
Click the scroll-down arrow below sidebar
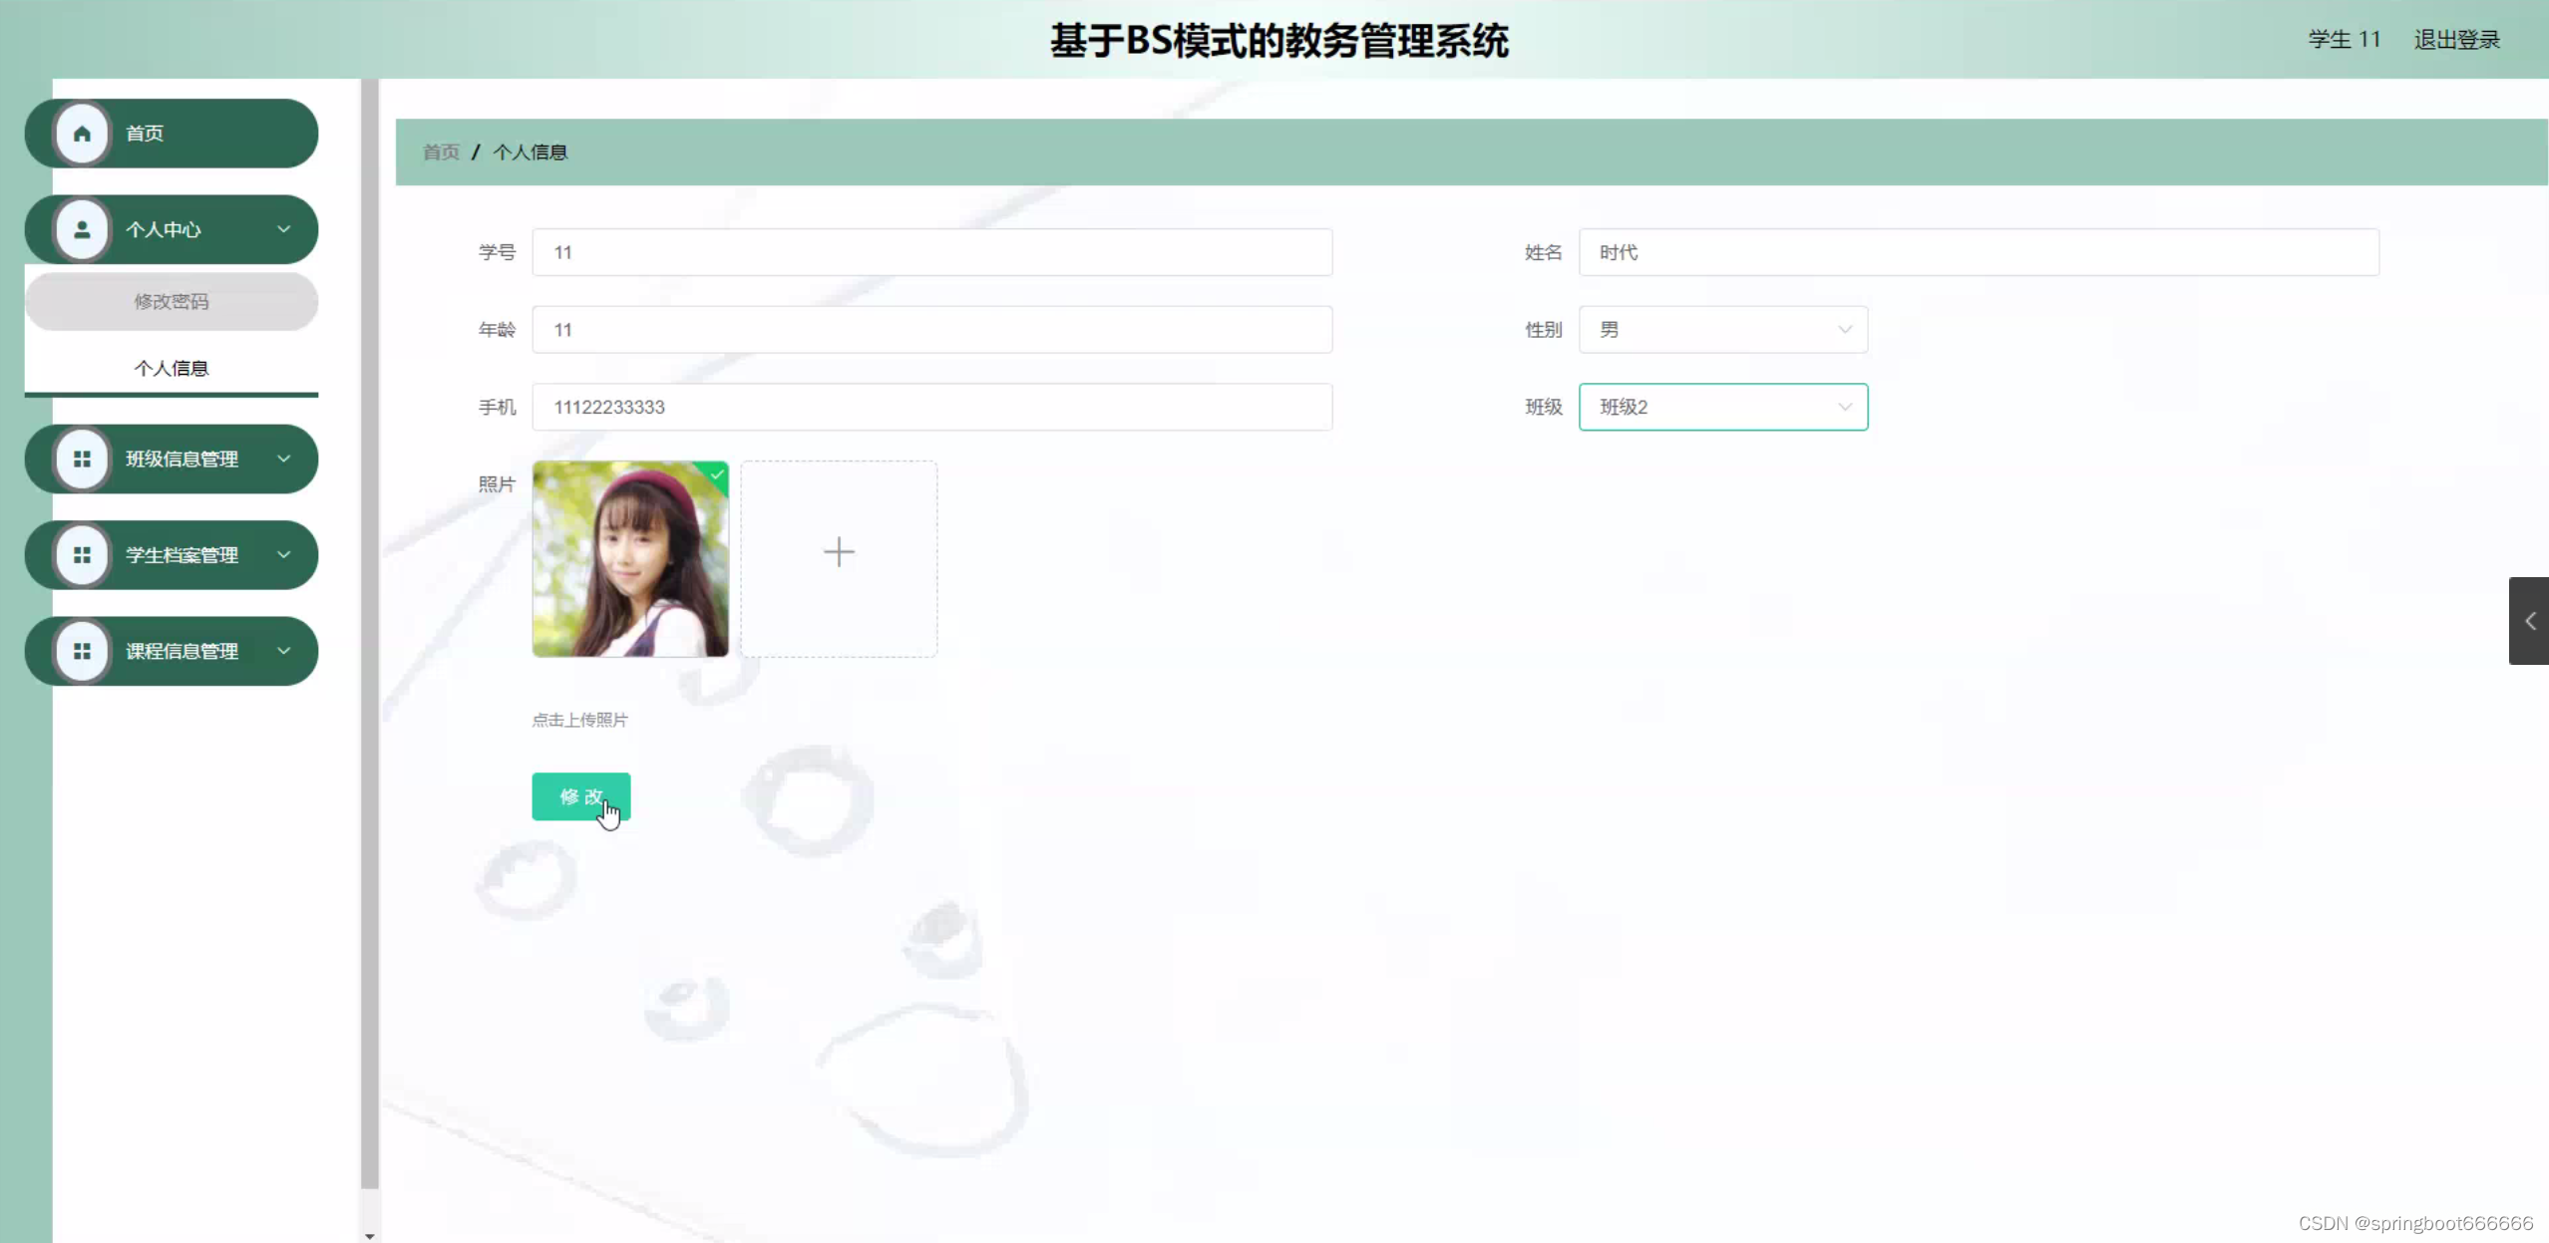370,1236
